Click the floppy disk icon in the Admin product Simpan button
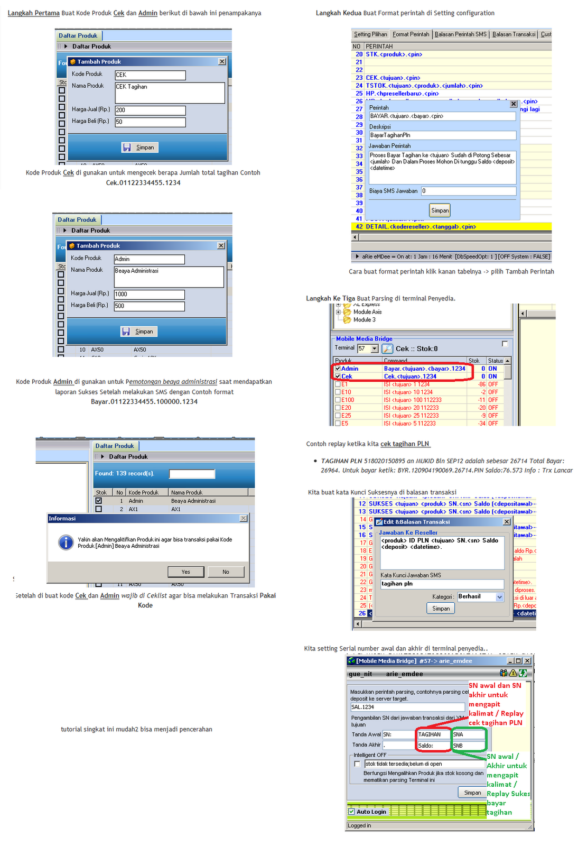The width and height of the screenshot is (587, 846). click(126, 332)
